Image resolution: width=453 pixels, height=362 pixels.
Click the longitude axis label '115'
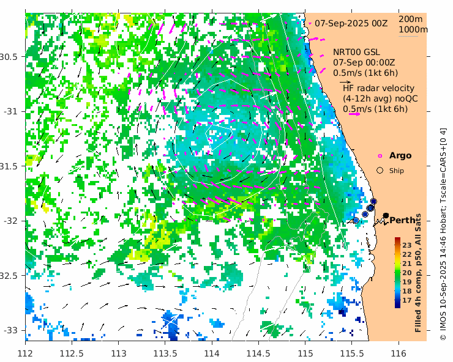click(305, 353)
